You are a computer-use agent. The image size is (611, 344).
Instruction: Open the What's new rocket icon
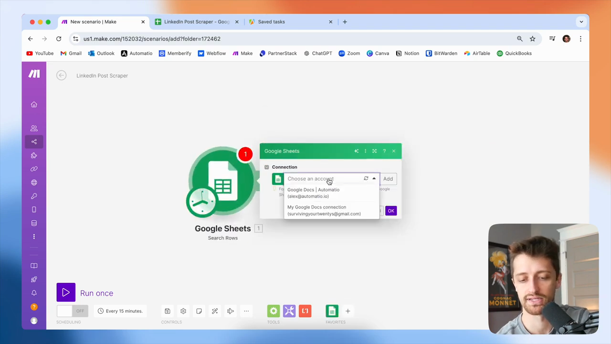click(x=34, y=279)
